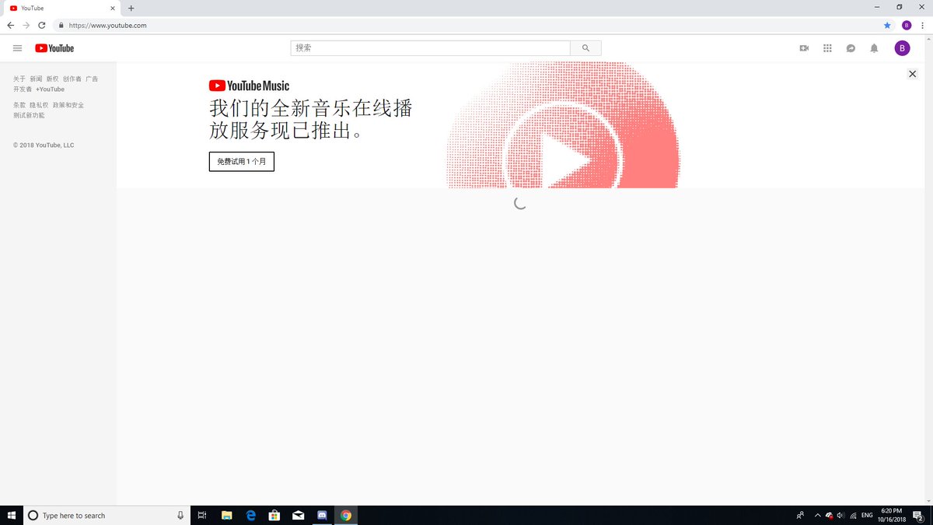Click the OneDrive cloud tray icon
This screenshot has width=933, height=525.
tap(829, 515)
